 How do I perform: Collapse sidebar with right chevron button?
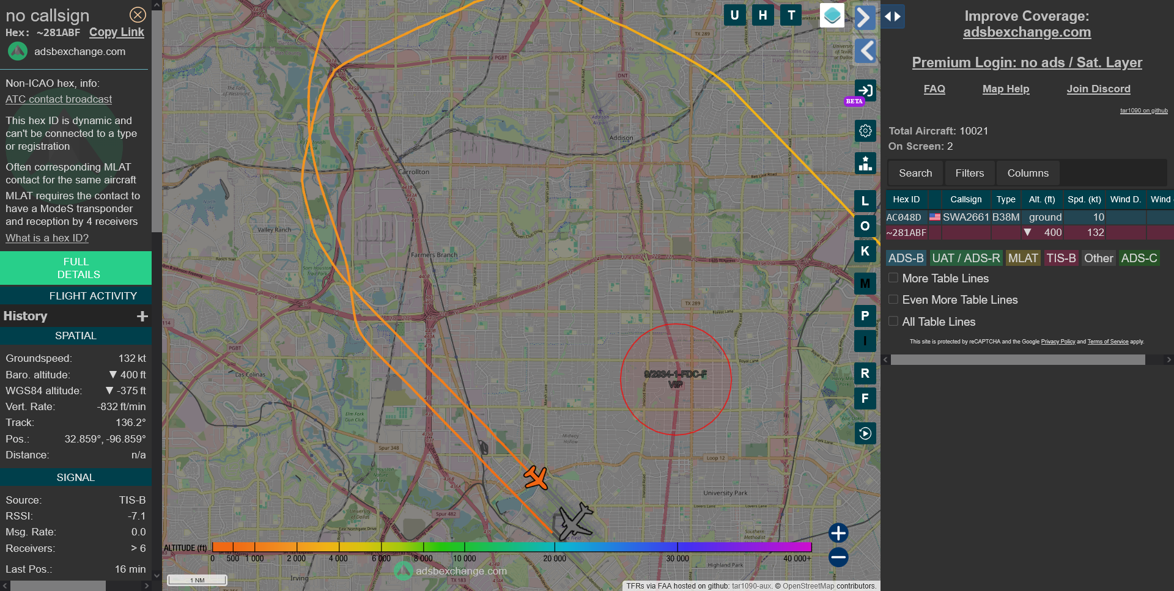[x=864, y=17]
